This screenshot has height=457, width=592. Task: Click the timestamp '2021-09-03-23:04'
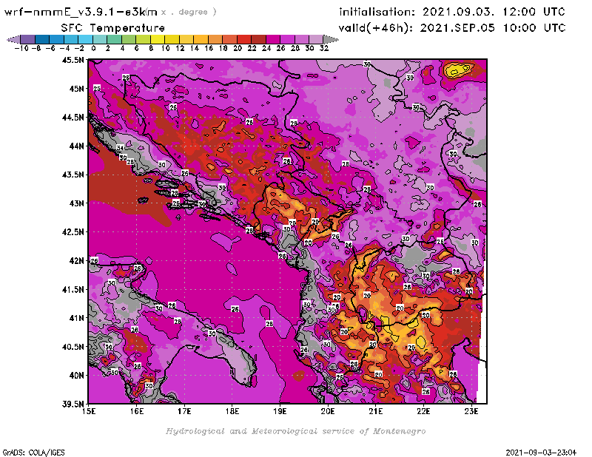click(541, 453)
